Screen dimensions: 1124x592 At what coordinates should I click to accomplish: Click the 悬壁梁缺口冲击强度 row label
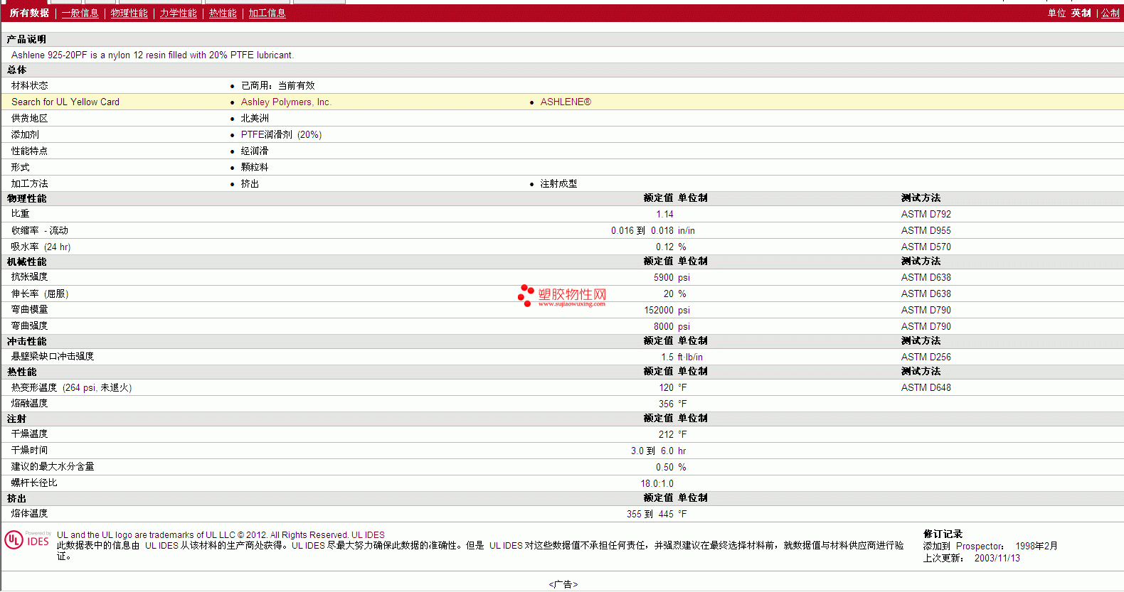[x=53, y=357]
